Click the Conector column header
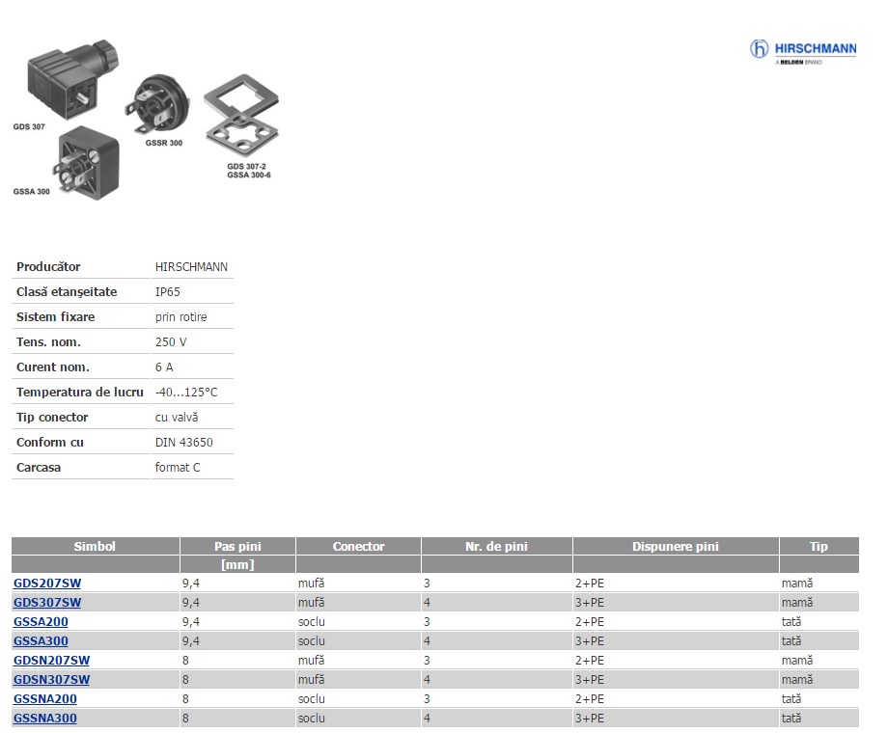 358,546
